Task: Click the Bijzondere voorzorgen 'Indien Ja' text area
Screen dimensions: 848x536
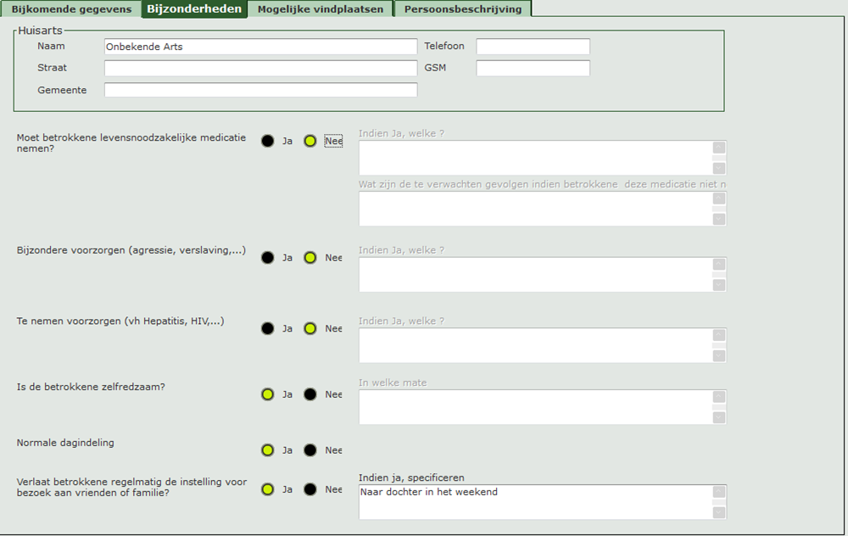Action: click(534, 275)
